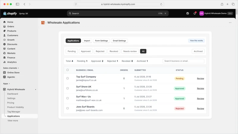Click the Hybrid Wholesale app icon in sidebar
Image resolution: width=238 pixels, height=134 pixels.
4,89
